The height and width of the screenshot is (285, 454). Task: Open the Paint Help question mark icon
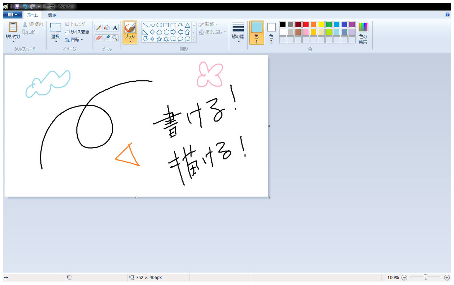pos(447,15)
